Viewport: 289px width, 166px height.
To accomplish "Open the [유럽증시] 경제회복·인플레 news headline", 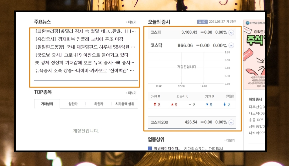I will pos(79,39).
